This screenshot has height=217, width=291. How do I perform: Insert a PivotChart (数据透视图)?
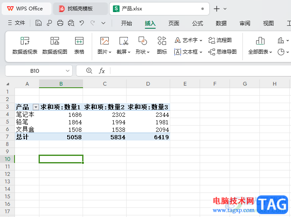tap(55, 46)
